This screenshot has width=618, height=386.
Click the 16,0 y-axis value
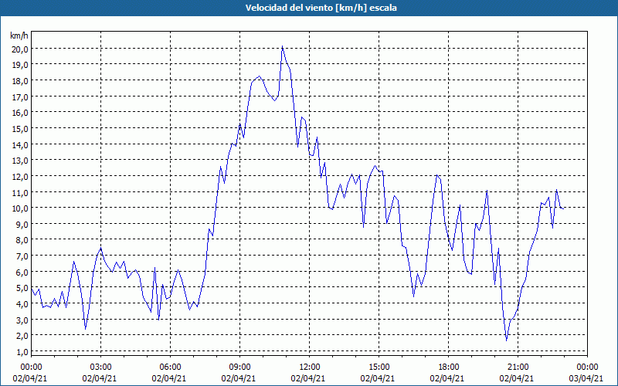pyautogui.click(x=20, y=113)
